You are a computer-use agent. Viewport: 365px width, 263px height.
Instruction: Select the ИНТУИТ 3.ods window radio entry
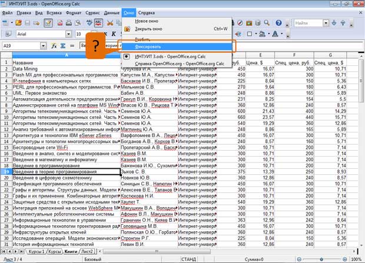click(x=177, y=56)
